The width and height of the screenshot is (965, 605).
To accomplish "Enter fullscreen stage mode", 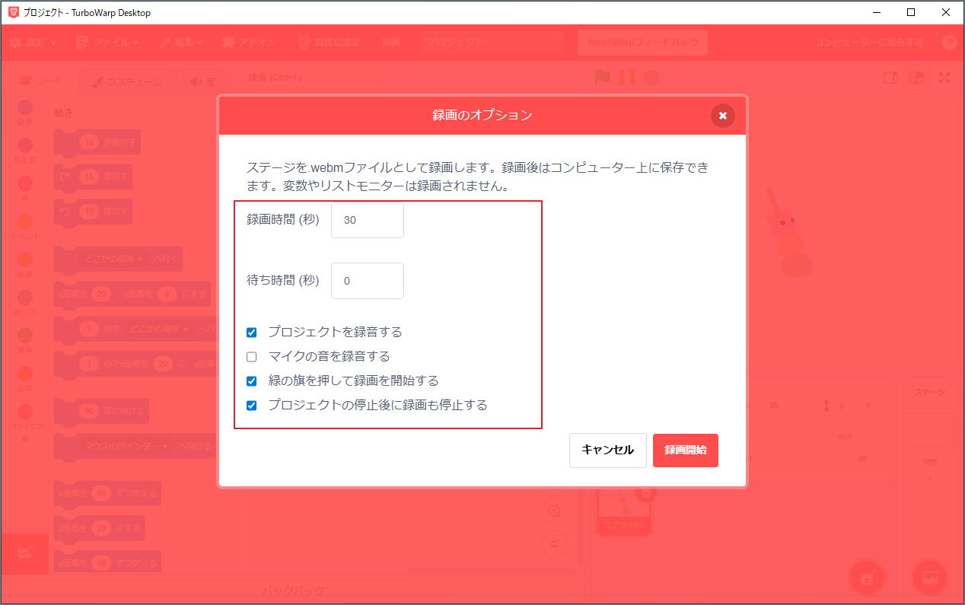I will pyautogui.click(x=945, y=77).
